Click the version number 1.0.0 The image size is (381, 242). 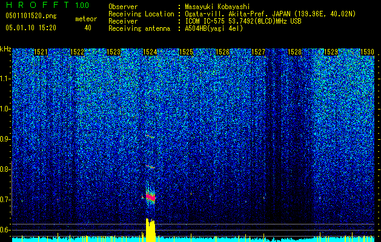click(82, 5)
